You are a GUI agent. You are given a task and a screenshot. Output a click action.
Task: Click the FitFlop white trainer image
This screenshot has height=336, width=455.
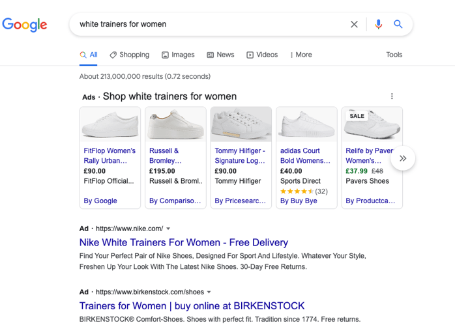click(110, 124)
